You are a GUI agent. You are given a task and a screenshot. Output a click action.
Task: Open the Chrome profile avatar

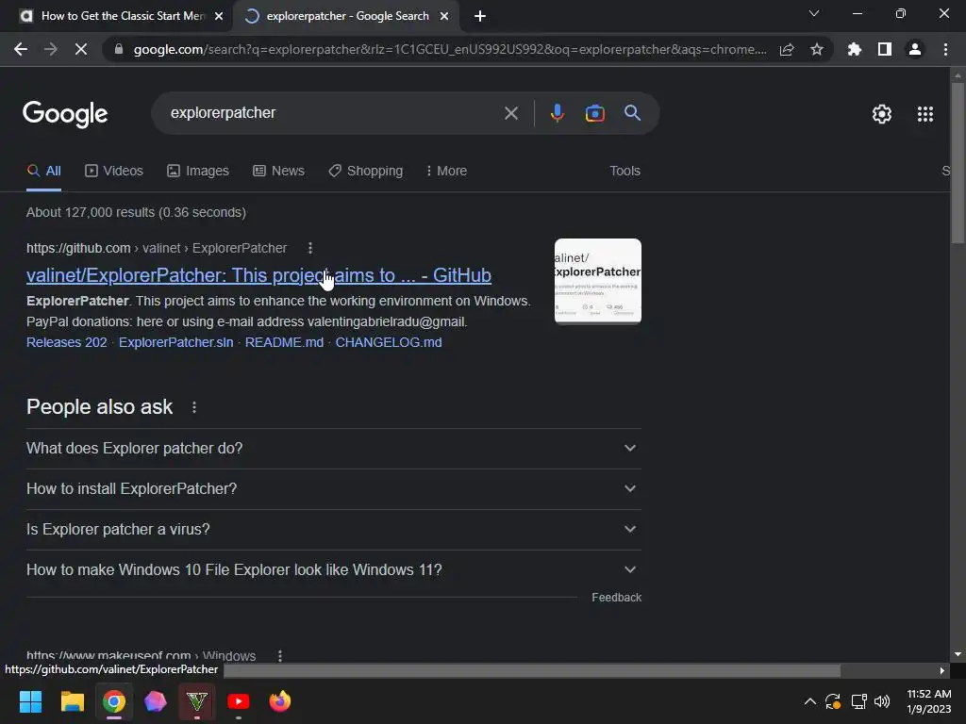point(915,49)
